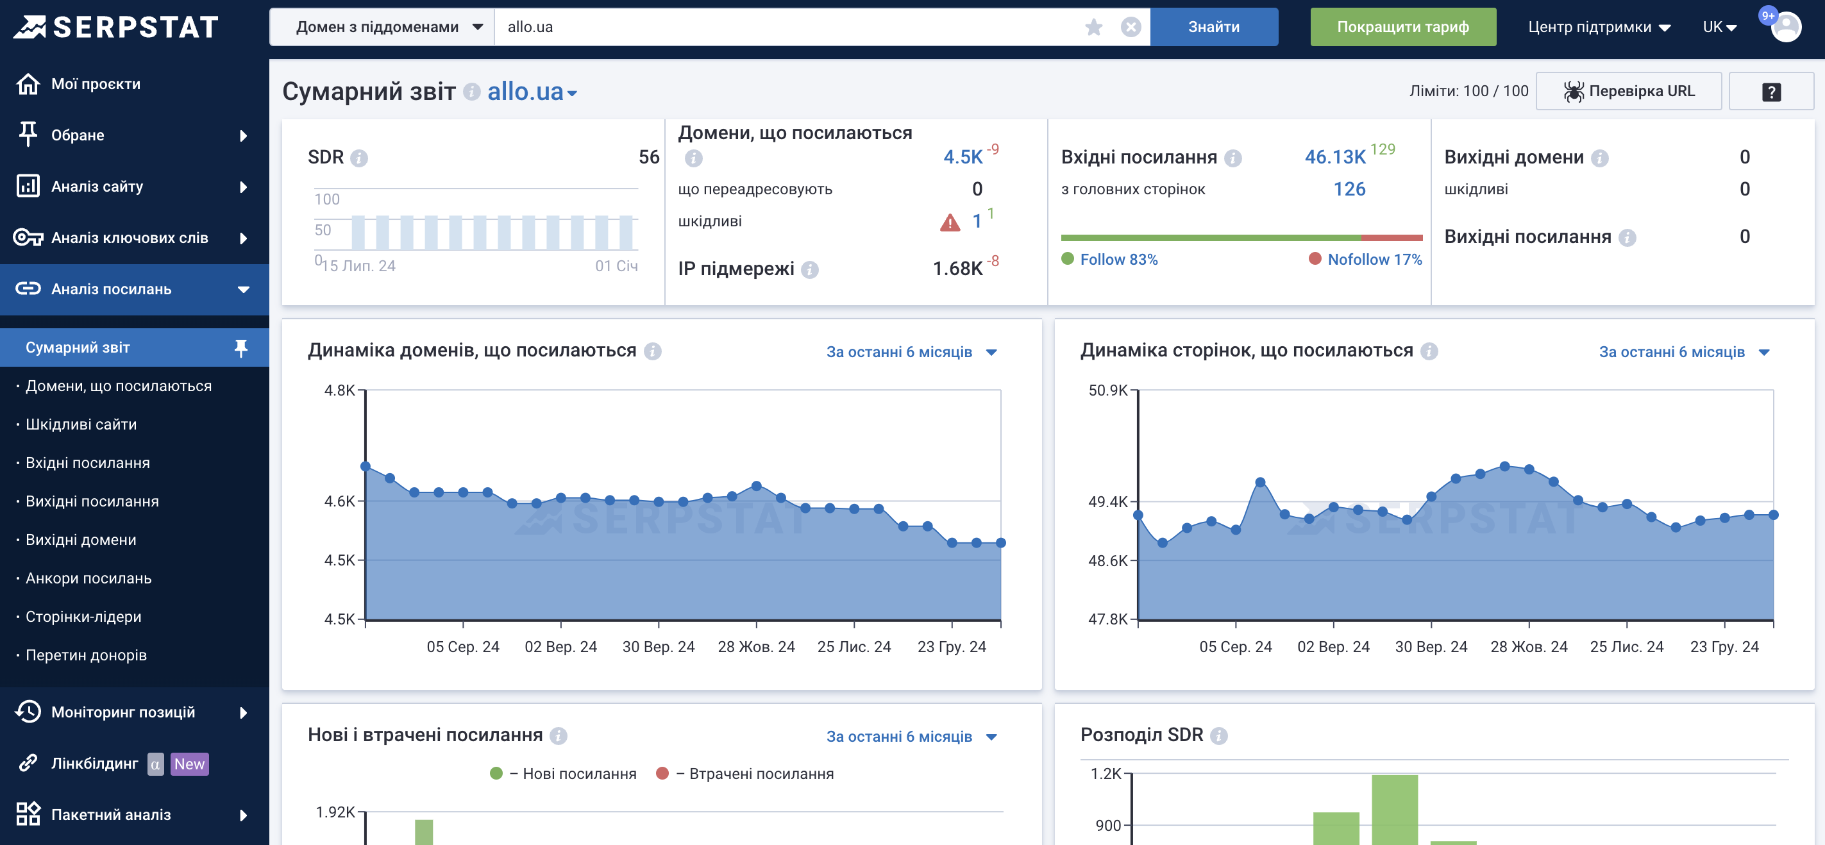The width and height of the screenshot is (1825, 845).
Task: Click info icon next to Сумарний звіт title
Action: click(x=472, y=92)
